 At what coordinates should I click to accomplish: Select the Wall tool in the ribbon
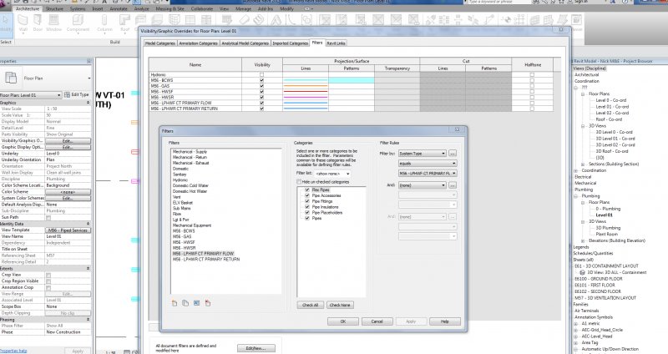click(x=23, y=23)
